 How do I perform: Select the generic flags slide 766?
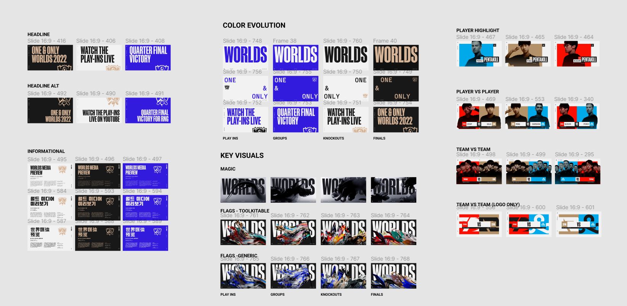(293, 276)
